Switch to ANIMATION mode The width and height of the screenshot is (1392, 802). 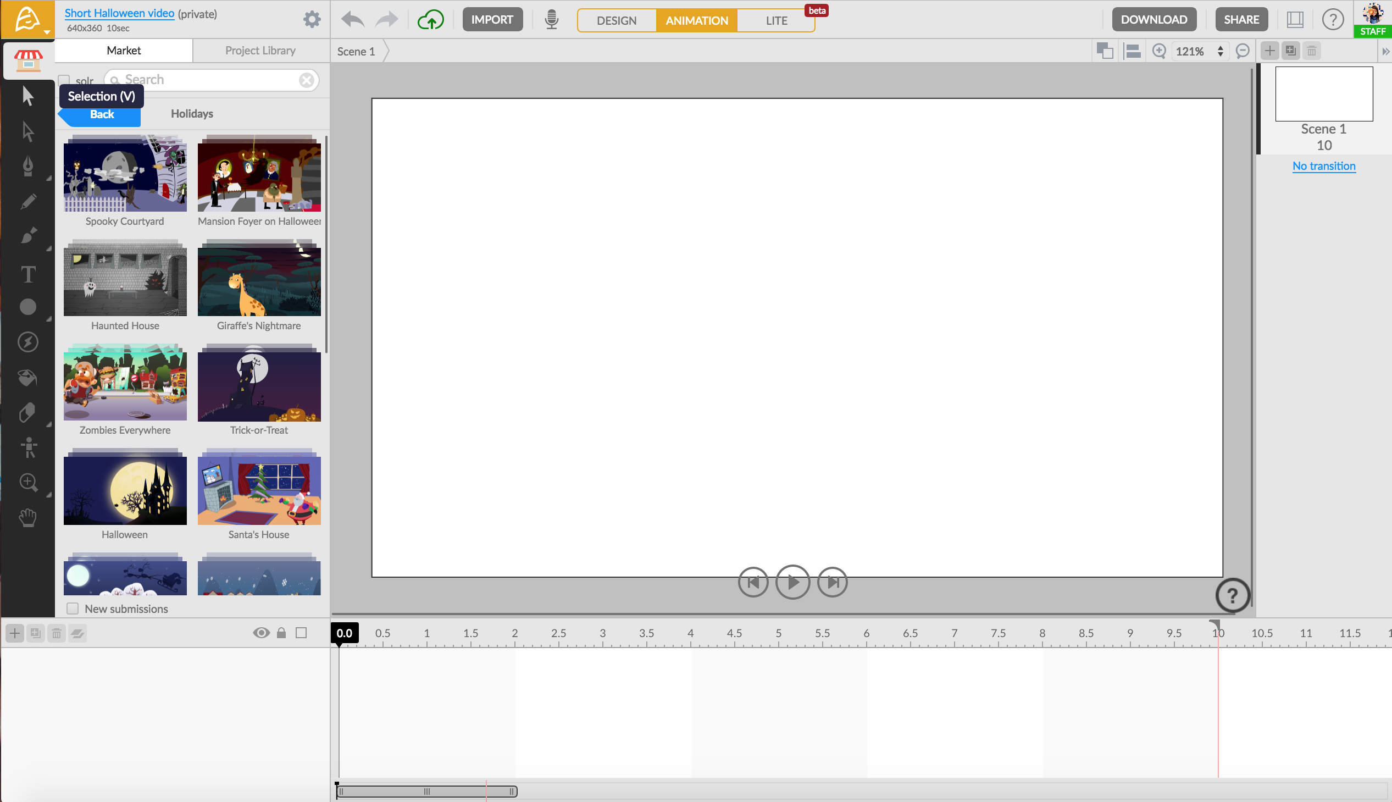tap(697, 20)
